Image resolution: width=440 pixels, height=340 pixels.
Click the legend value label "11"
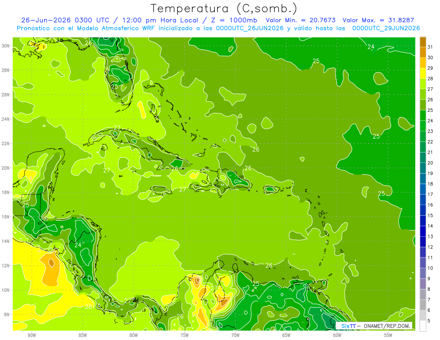pyautogui.click(x=430, y=258)
